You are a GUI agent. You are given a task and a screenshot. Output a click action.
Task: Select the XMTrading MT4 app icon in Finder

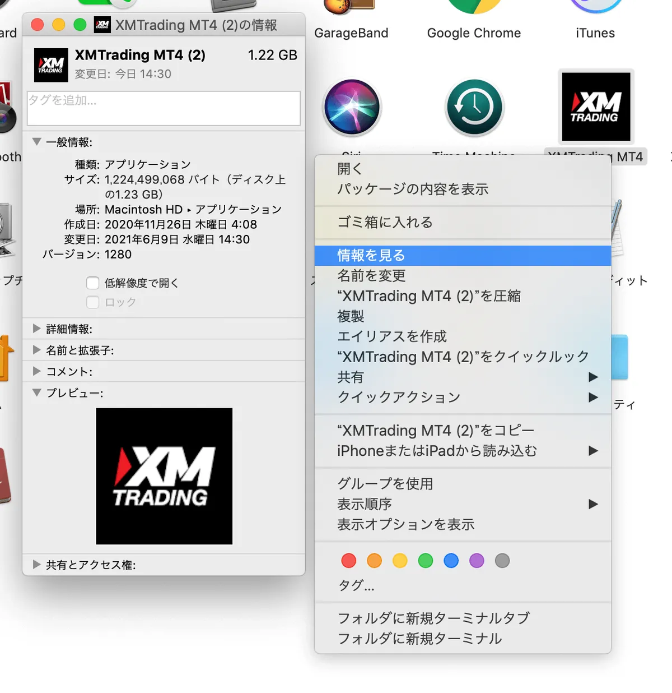[596, 107]
